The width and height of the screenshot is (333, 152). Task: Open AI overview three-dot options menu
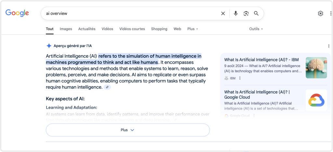329,46
